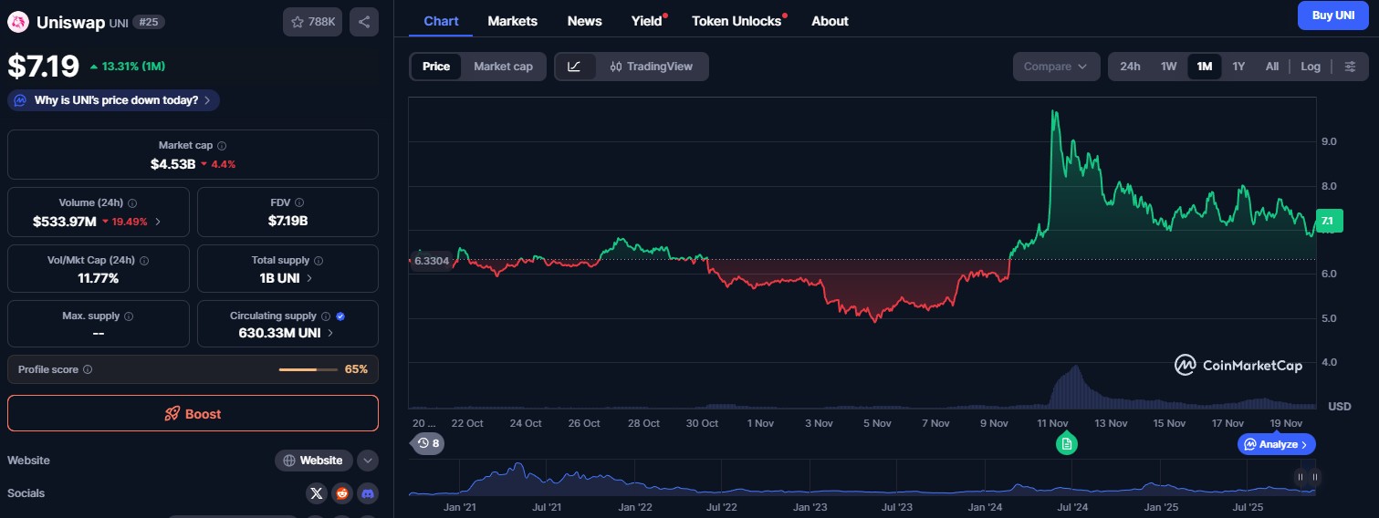Click the left handle of the range selector
1379x518 pixels.
pos(1301,477)
